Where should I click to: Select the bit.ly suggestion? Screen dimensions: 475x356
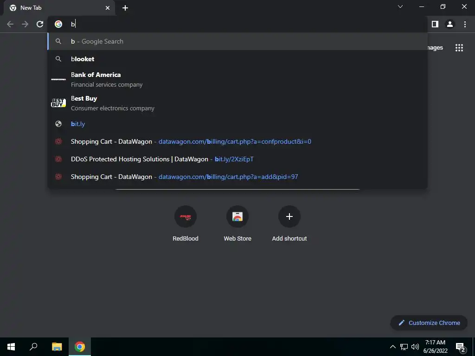(x=238, y=124)
